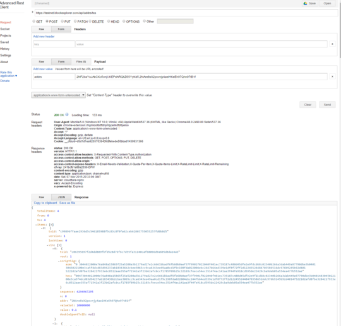Click the request URL input field
The height and width of the screenshot is (326, 341).
click(186, 13)
